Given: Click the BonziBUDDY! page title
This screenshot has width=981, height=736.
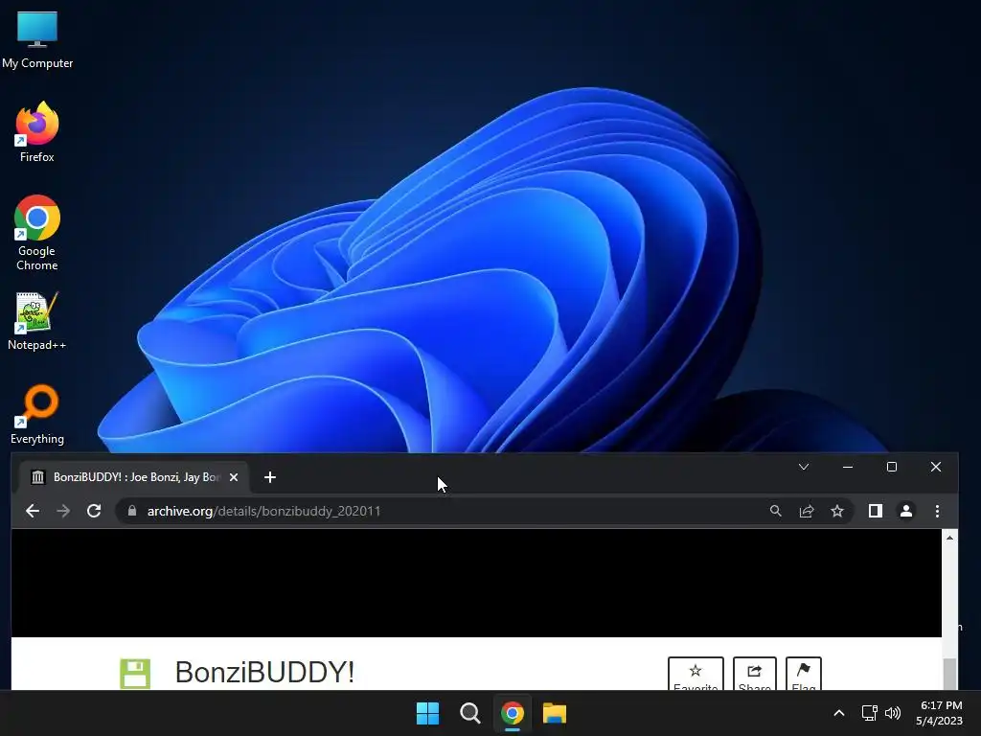Looking at the screenshot, I should (264, 672).
